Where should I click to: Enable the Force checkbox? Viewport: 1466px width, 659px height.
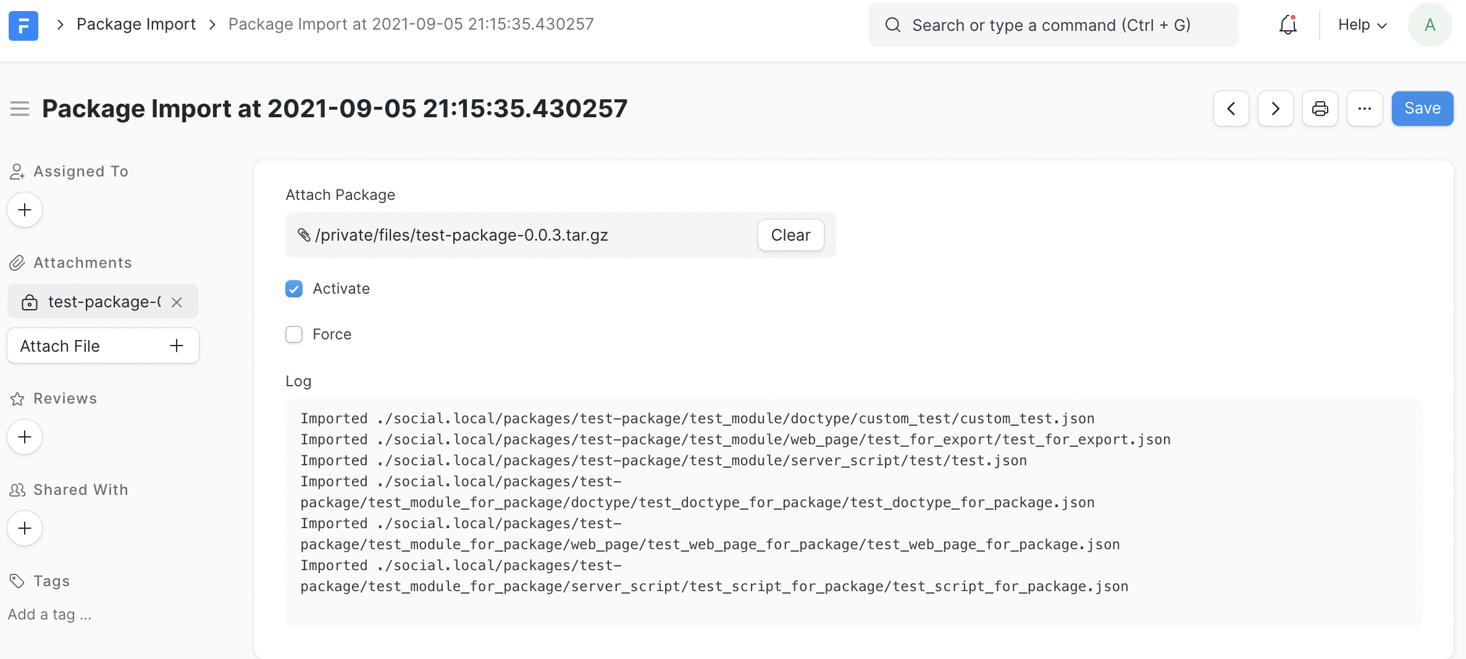[293, 334]
